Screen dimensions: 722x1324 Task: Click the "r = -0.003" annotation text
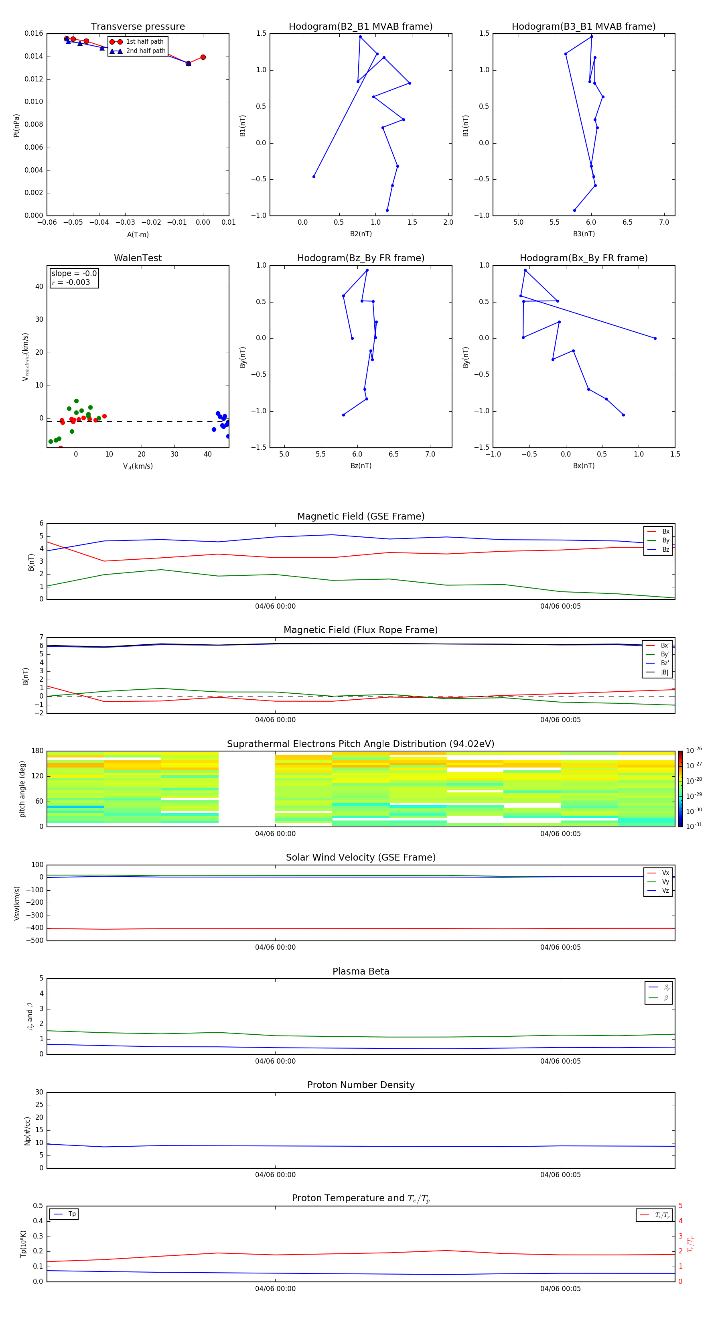tap(71, 282)
